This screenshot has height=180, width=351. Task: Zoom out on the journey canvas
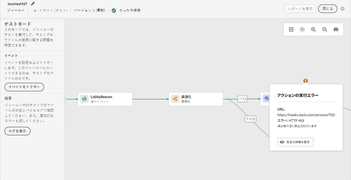coord(325,29)
